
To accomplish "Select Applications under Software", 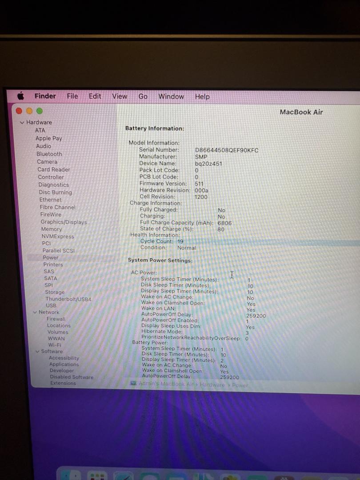I will pyautogui.click(x=64, y=364).
